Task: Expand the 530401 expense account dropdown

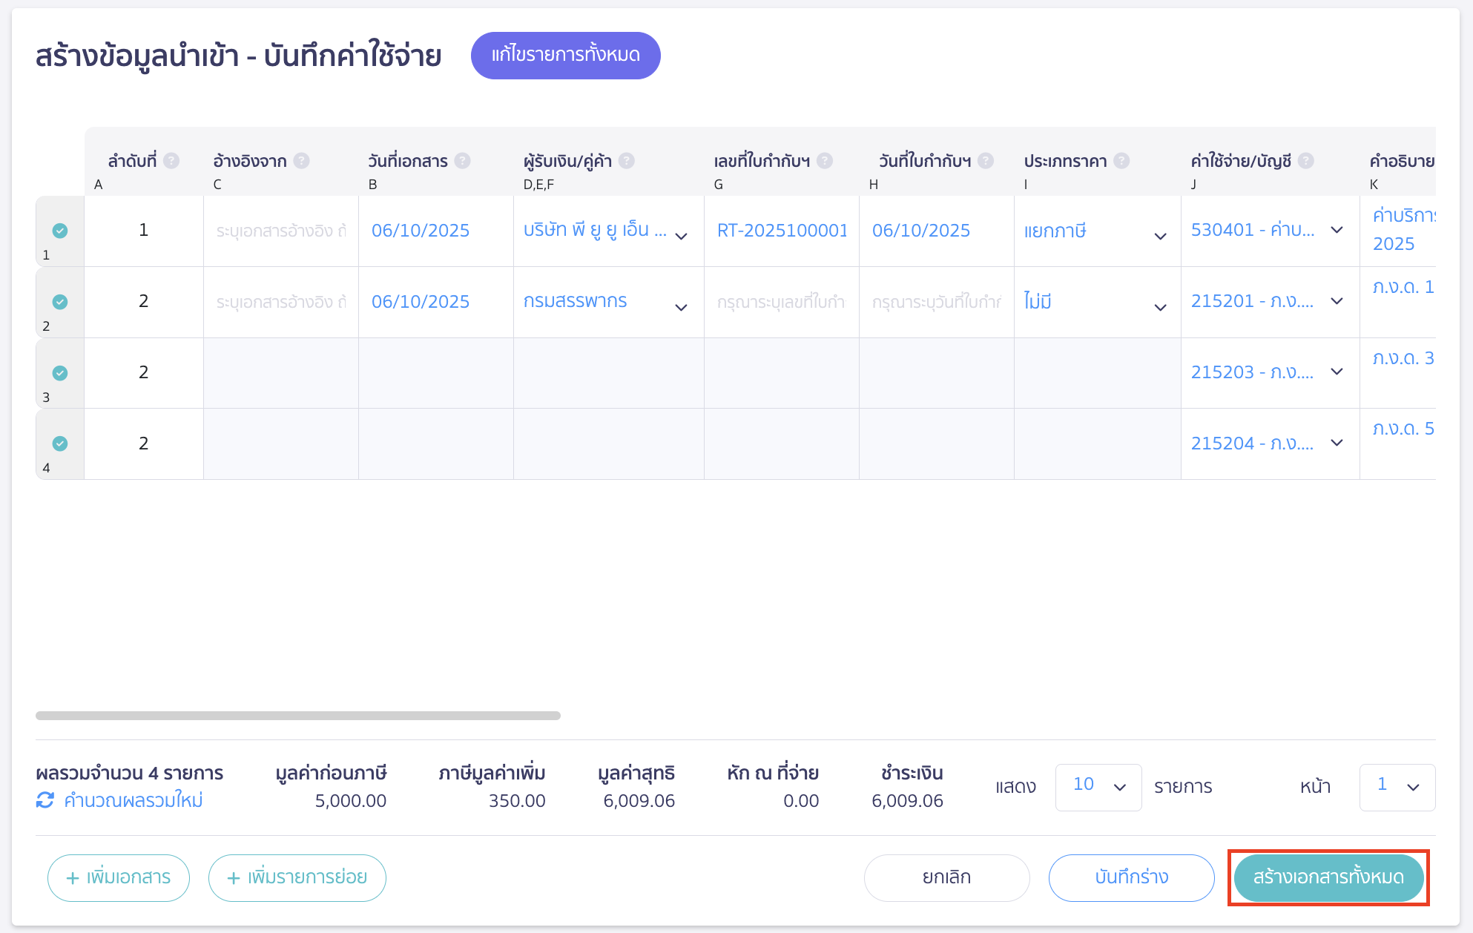Action: (1337, 231)
